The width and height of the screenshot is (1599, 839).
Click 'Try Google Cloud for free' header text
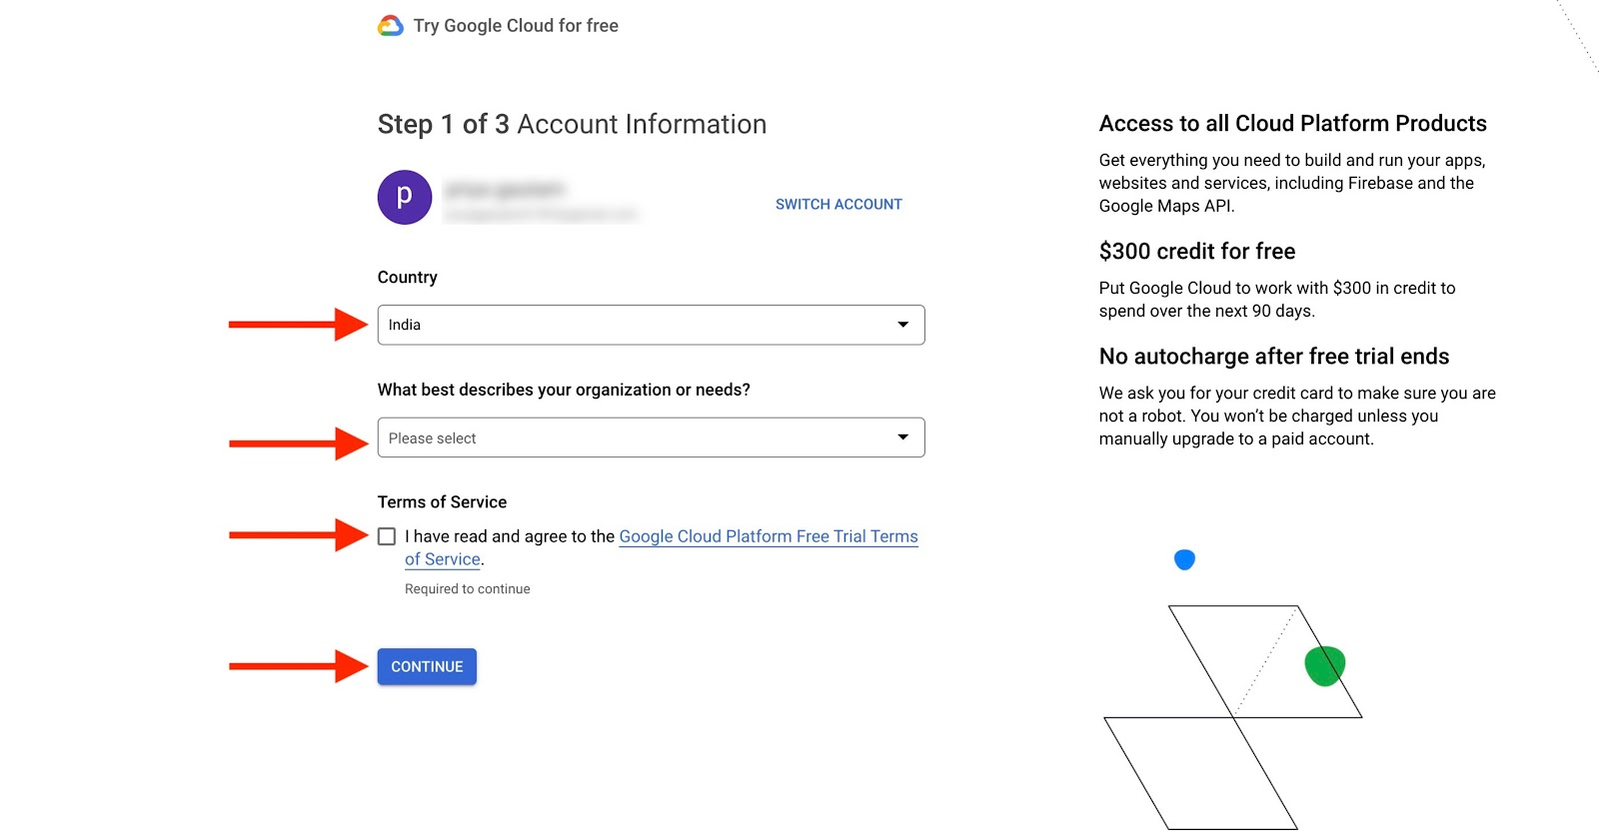(516, 26)
